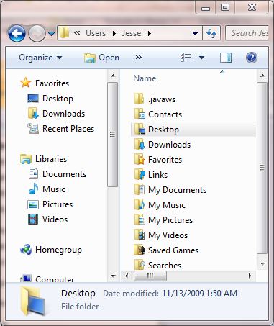This screenshot has width=274, height=326.
Task: Click the blue Back navigation arrow
Action: coord(17,33)
